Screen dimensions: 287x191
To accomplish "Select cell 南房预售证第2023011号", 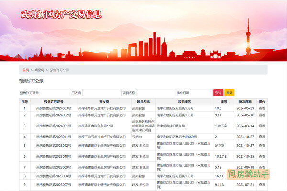I will (54, 137).
